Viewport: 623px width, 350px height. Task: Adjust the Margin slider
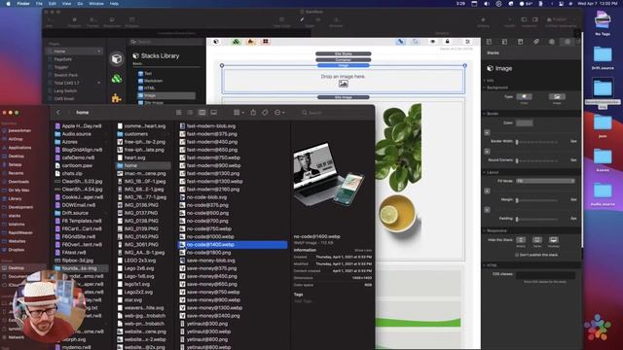coord(536,200)
